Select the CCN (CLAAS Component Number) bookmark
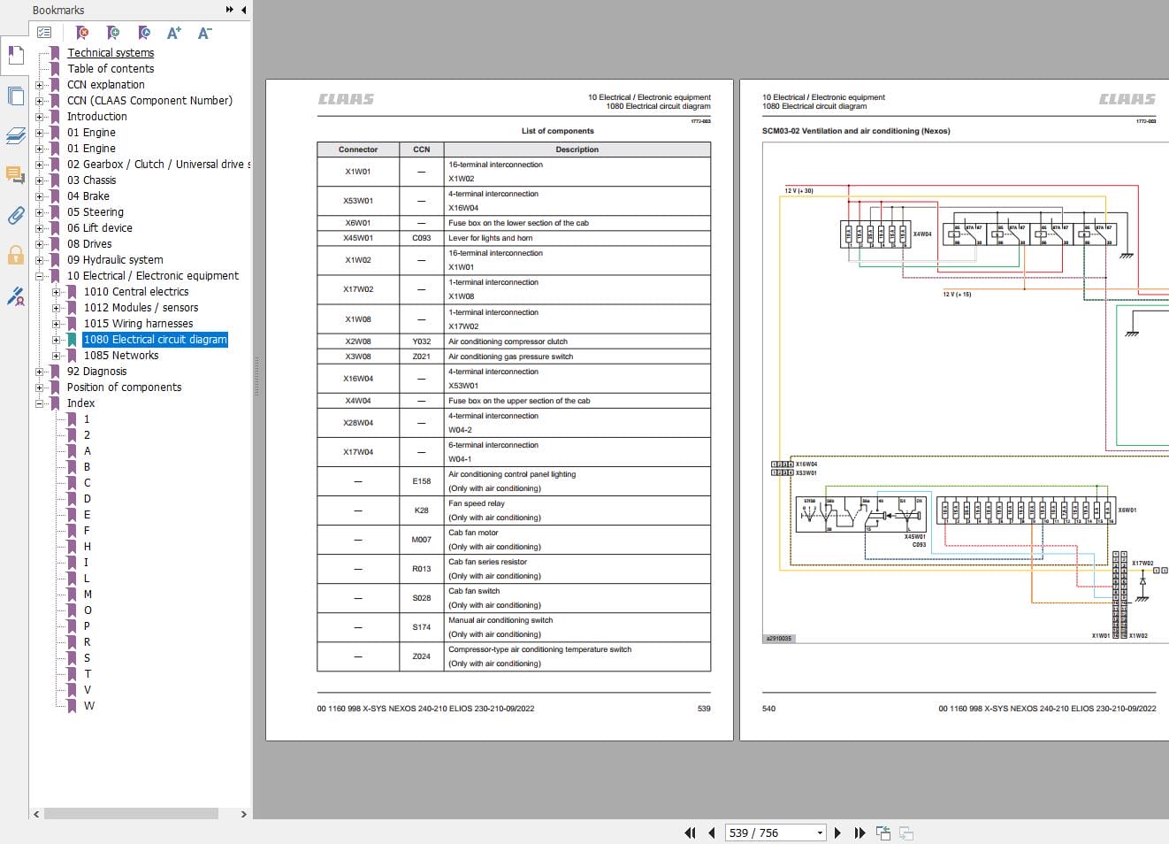 click(x=149, y=101)
